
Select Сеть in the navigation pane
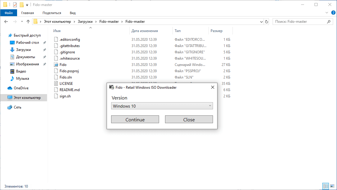click(17, 107)
